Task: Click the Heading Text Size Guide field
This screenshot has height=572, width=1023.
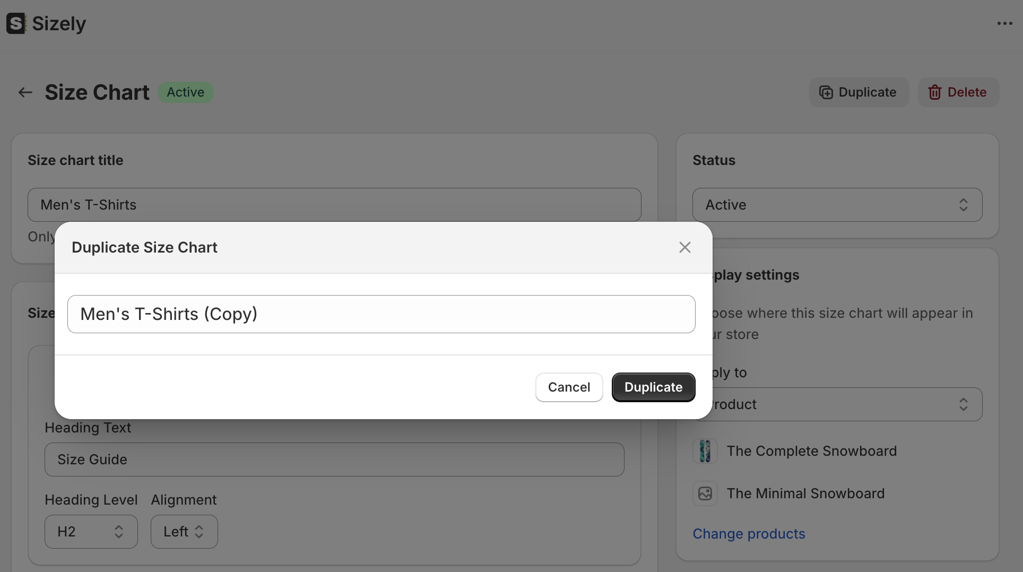Action: [334, 460]
